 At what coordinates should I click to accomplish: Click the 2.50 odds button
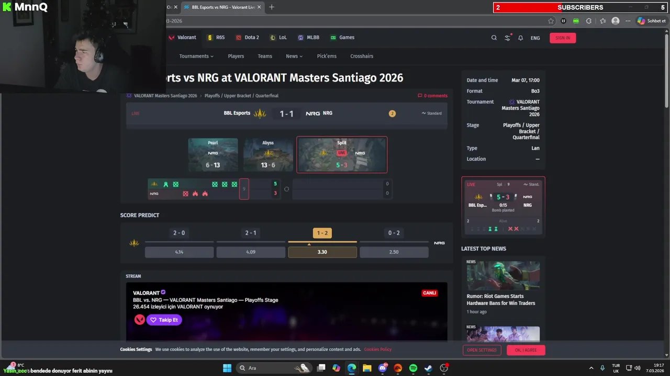(x=394, y=252)
